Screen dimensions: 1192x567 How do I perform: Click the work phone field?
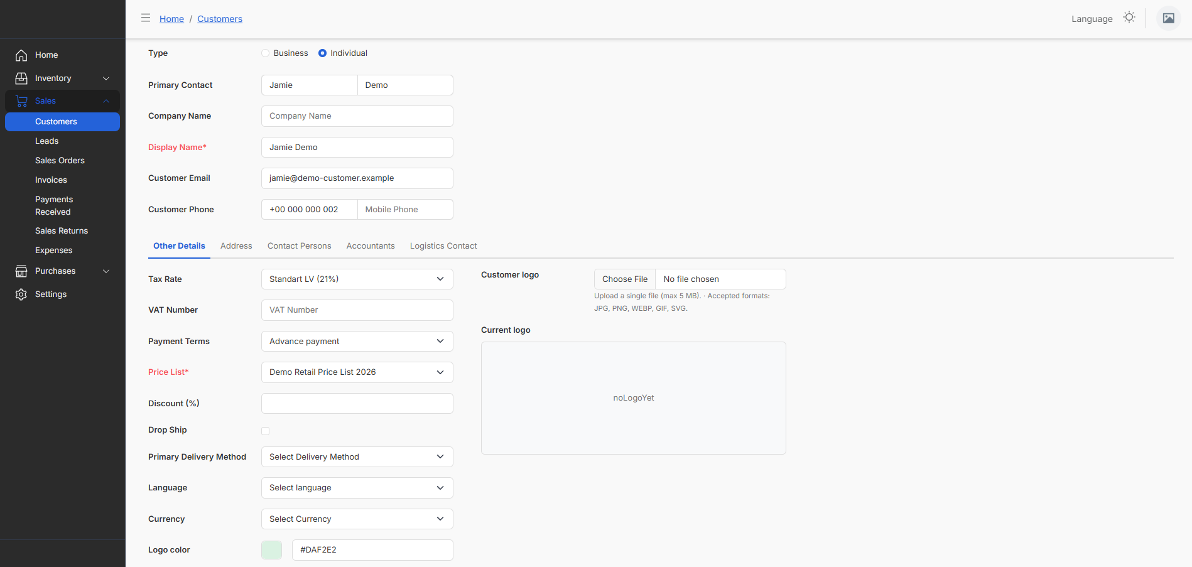[x=310, y=210]
